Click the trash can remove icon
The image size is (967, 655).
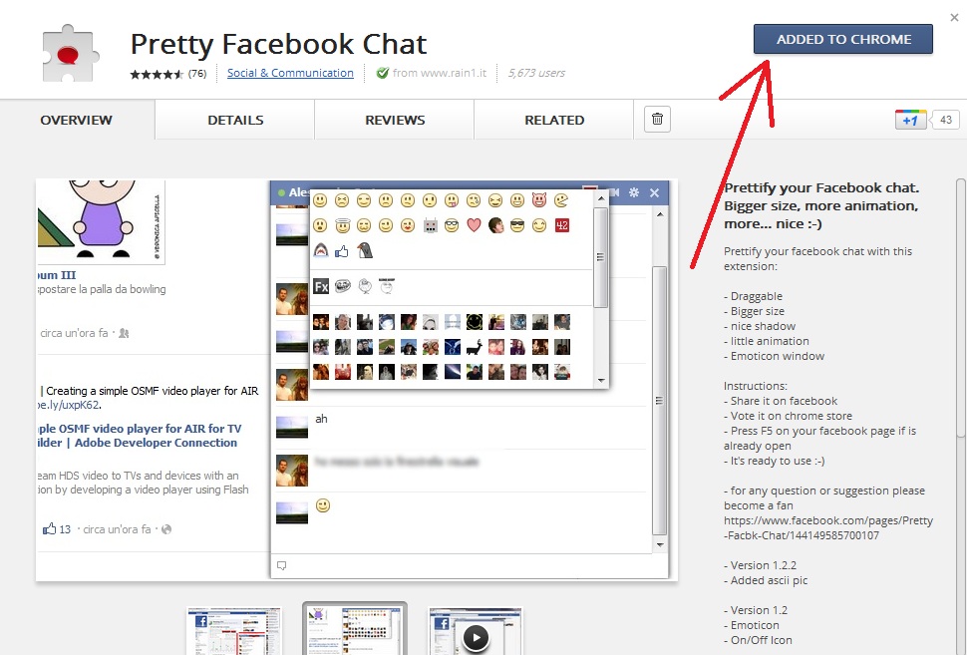[657, 119]
